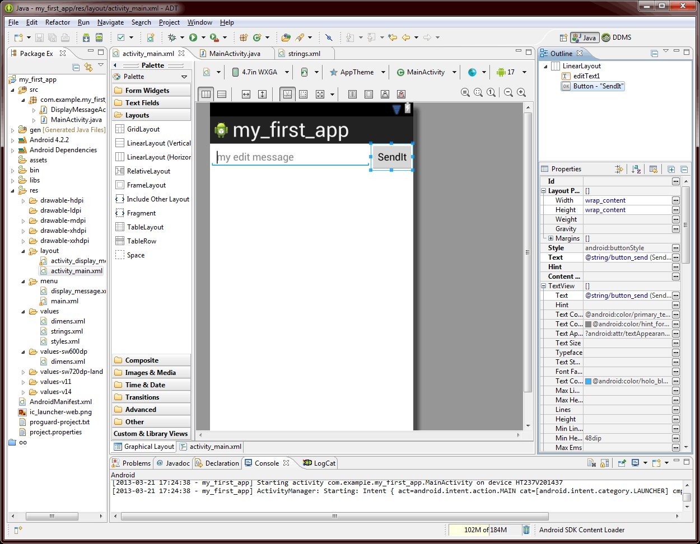700x544 pixels.
Task: Open the Composite palette category
Action: [151, 360]
